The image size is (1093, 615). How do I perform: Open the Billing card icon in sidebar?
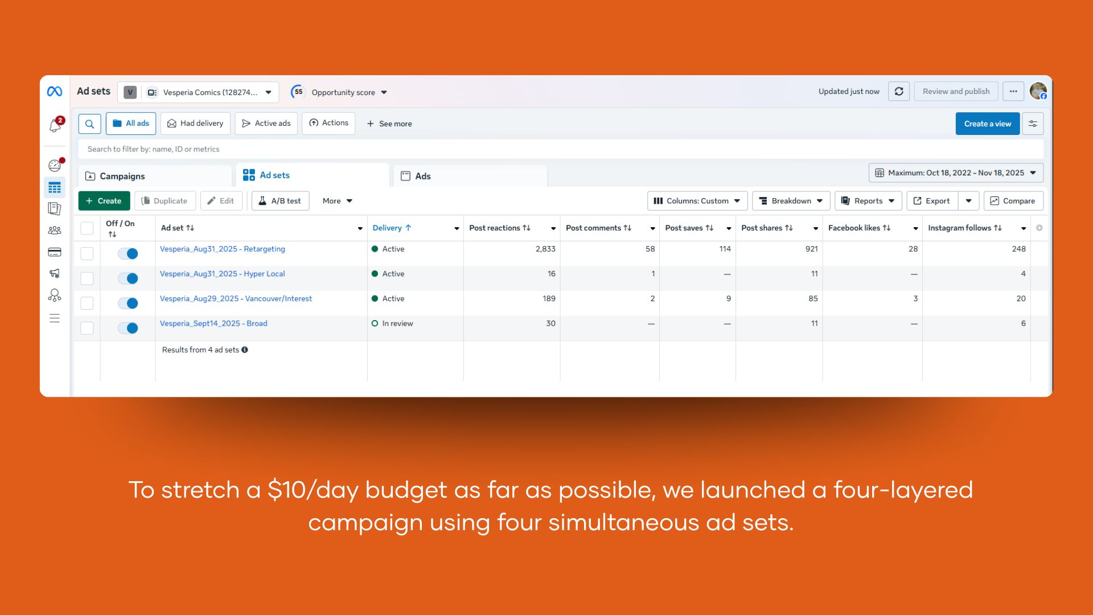[x=55, y=252]
